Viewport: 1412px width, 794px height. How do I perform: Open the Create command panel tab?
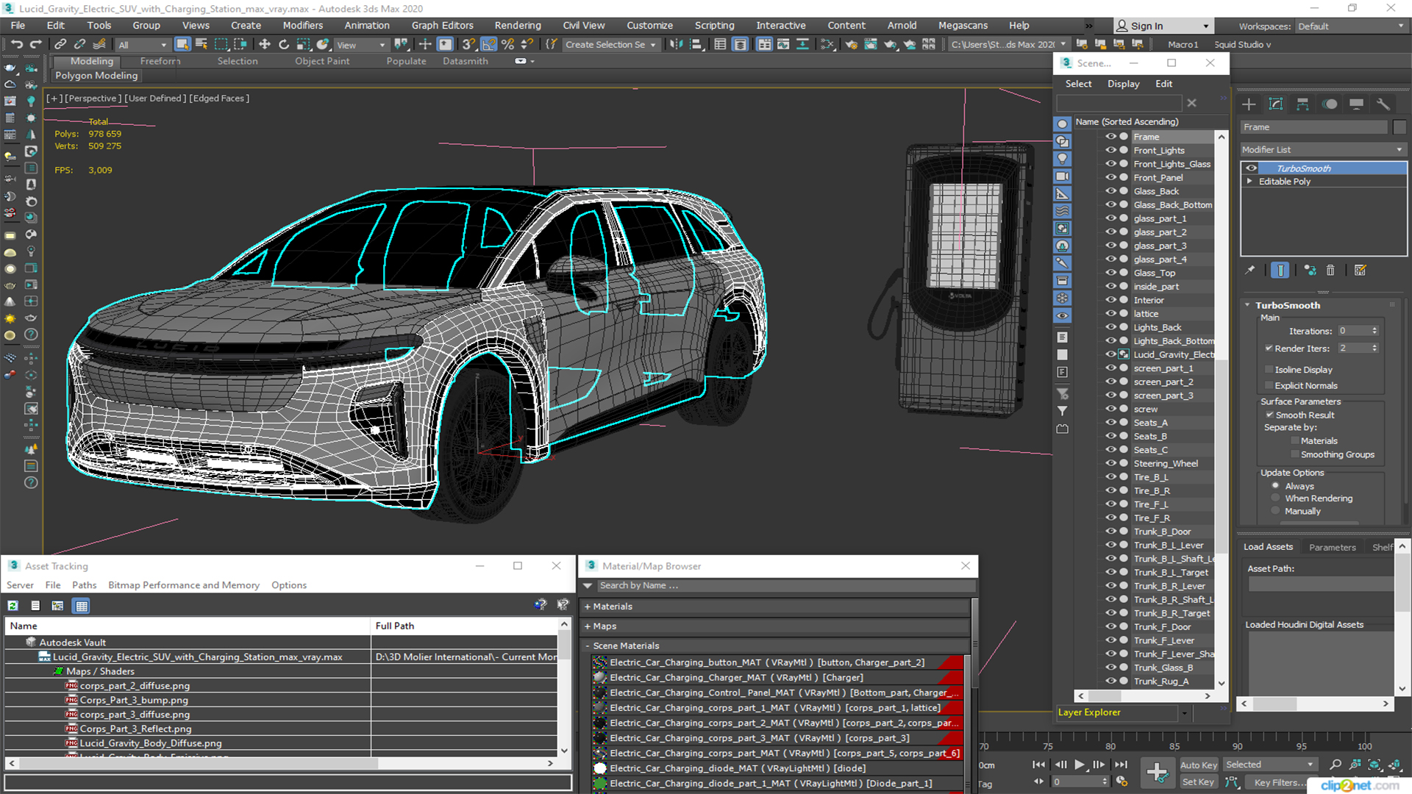tap(1249, 104)
